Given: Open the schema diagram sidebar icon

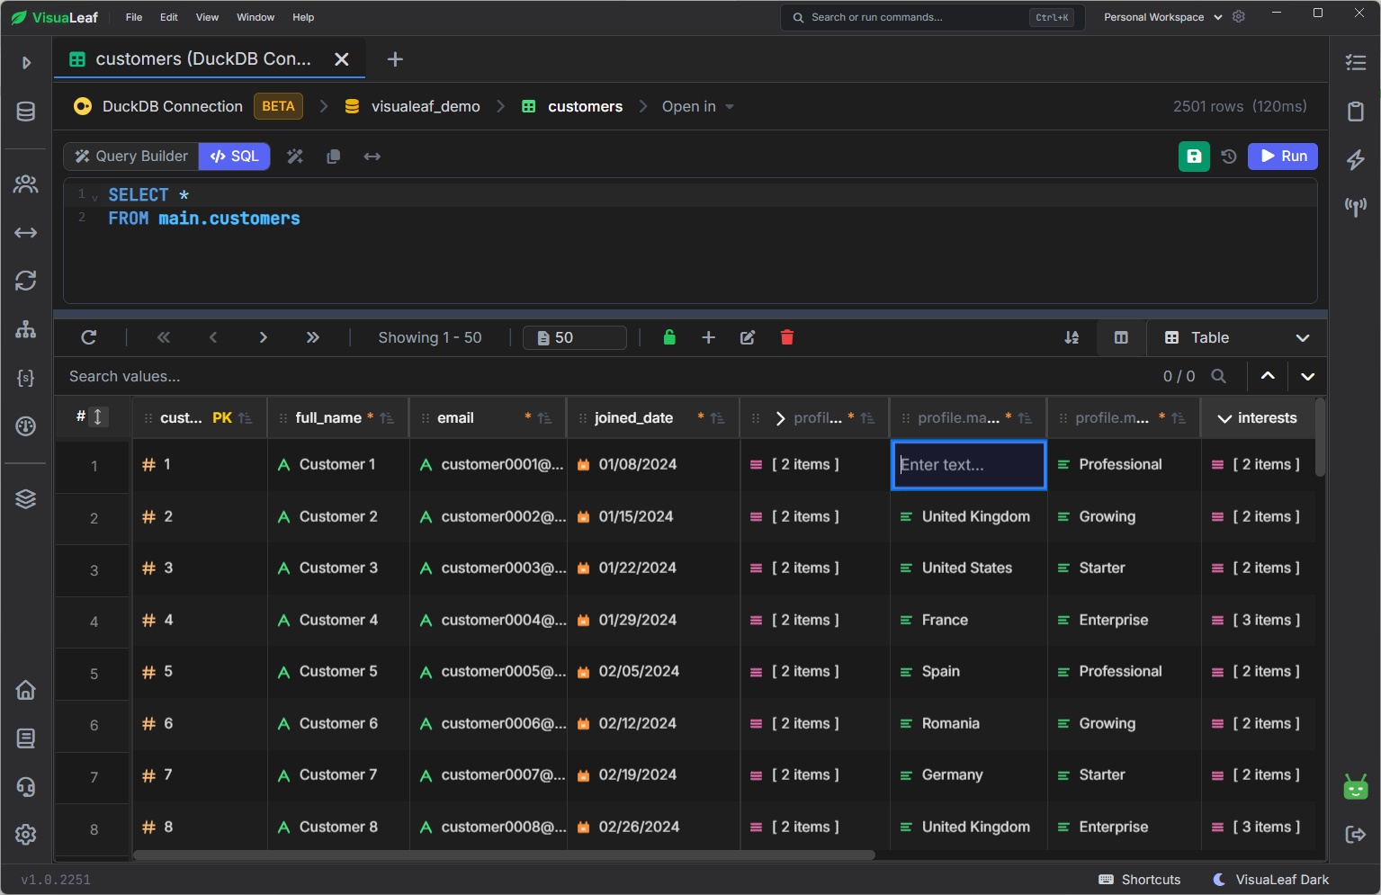Looking at the screenshot, I should pos(26,329).
